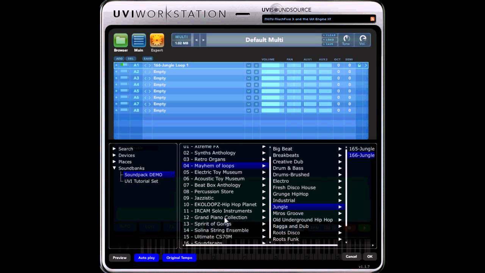Click the level meter on part A1
Image resolution: width=485 pixels, height=273 pixels.
(x=124, y=65)
